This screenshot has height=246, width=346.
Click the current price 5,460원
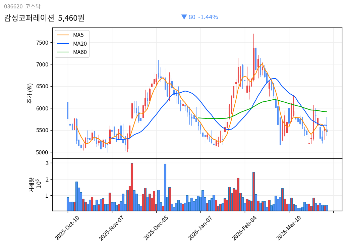coord(71,18)
